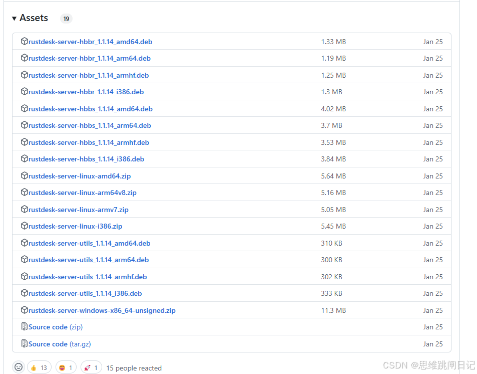This screenshot has width=477, height=374.
Task: Click the package icon for hbbs_1.1.14_arm64.deb
Action: coord(25,125)
